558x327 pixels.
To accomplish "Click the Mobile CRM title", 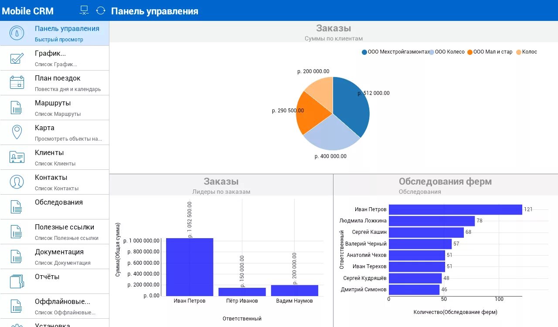I will pyautogui.click(x=28, y=11).
